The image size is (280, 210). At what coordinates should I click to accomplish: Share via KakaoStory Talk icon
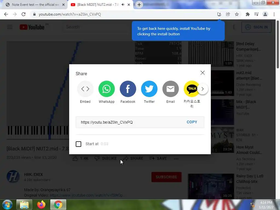191,89
